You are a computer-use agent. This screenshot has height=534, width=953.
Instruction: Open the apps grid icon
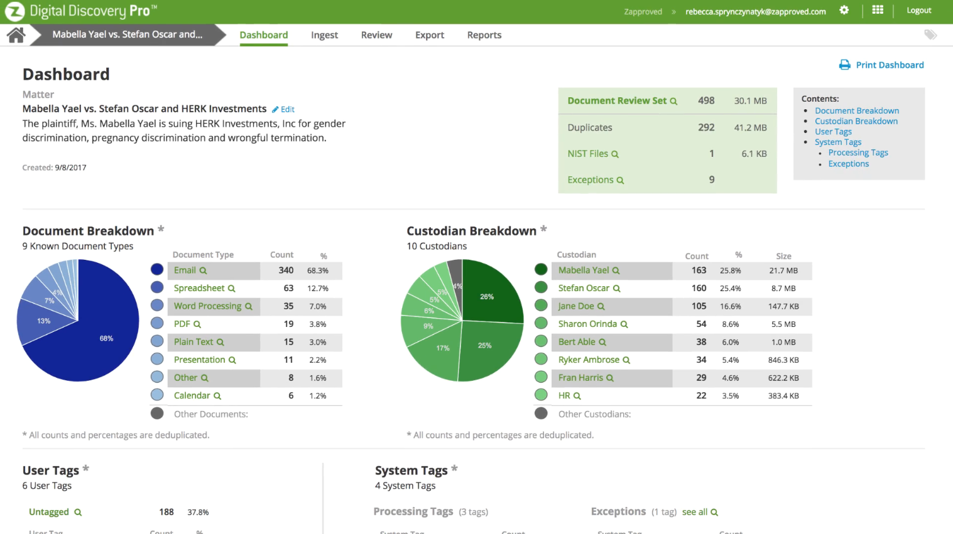(x=878, y=10)
